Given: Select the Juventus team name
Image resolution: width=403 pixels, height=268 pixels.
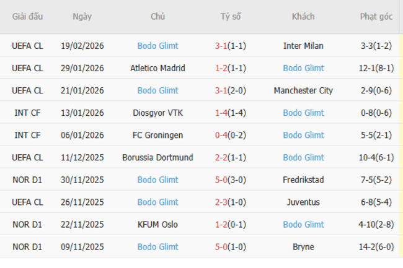Looking at the screenshot, I should [x=303, y=202].
